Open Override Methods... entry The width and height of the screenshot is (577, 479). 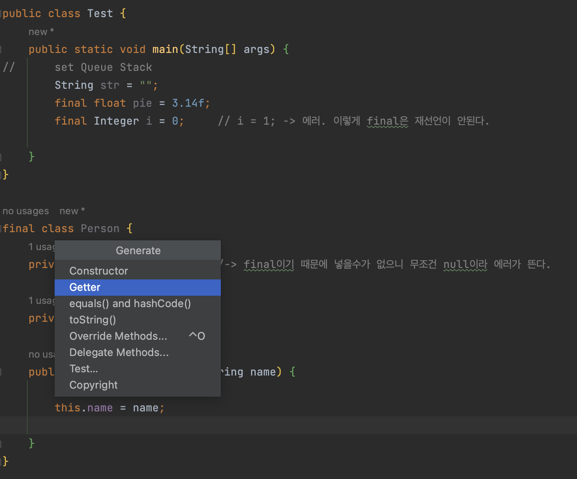[138, 336]
